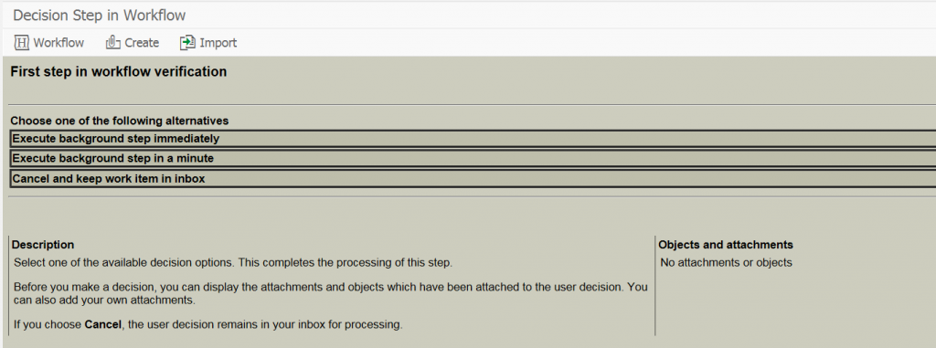The width and height of the screenshot is (936, 348).
Task: Click the Choose one of the following alternatives label
Action: coord(120,121)
